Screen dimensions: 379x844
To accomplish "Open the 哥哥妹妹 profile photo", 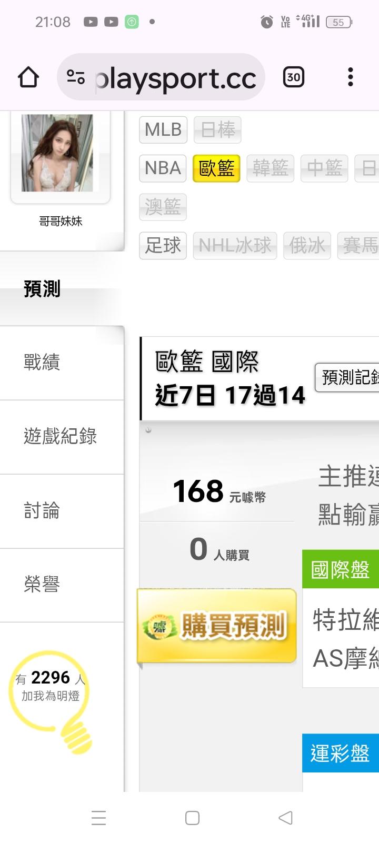I will [x=57, y=153].
